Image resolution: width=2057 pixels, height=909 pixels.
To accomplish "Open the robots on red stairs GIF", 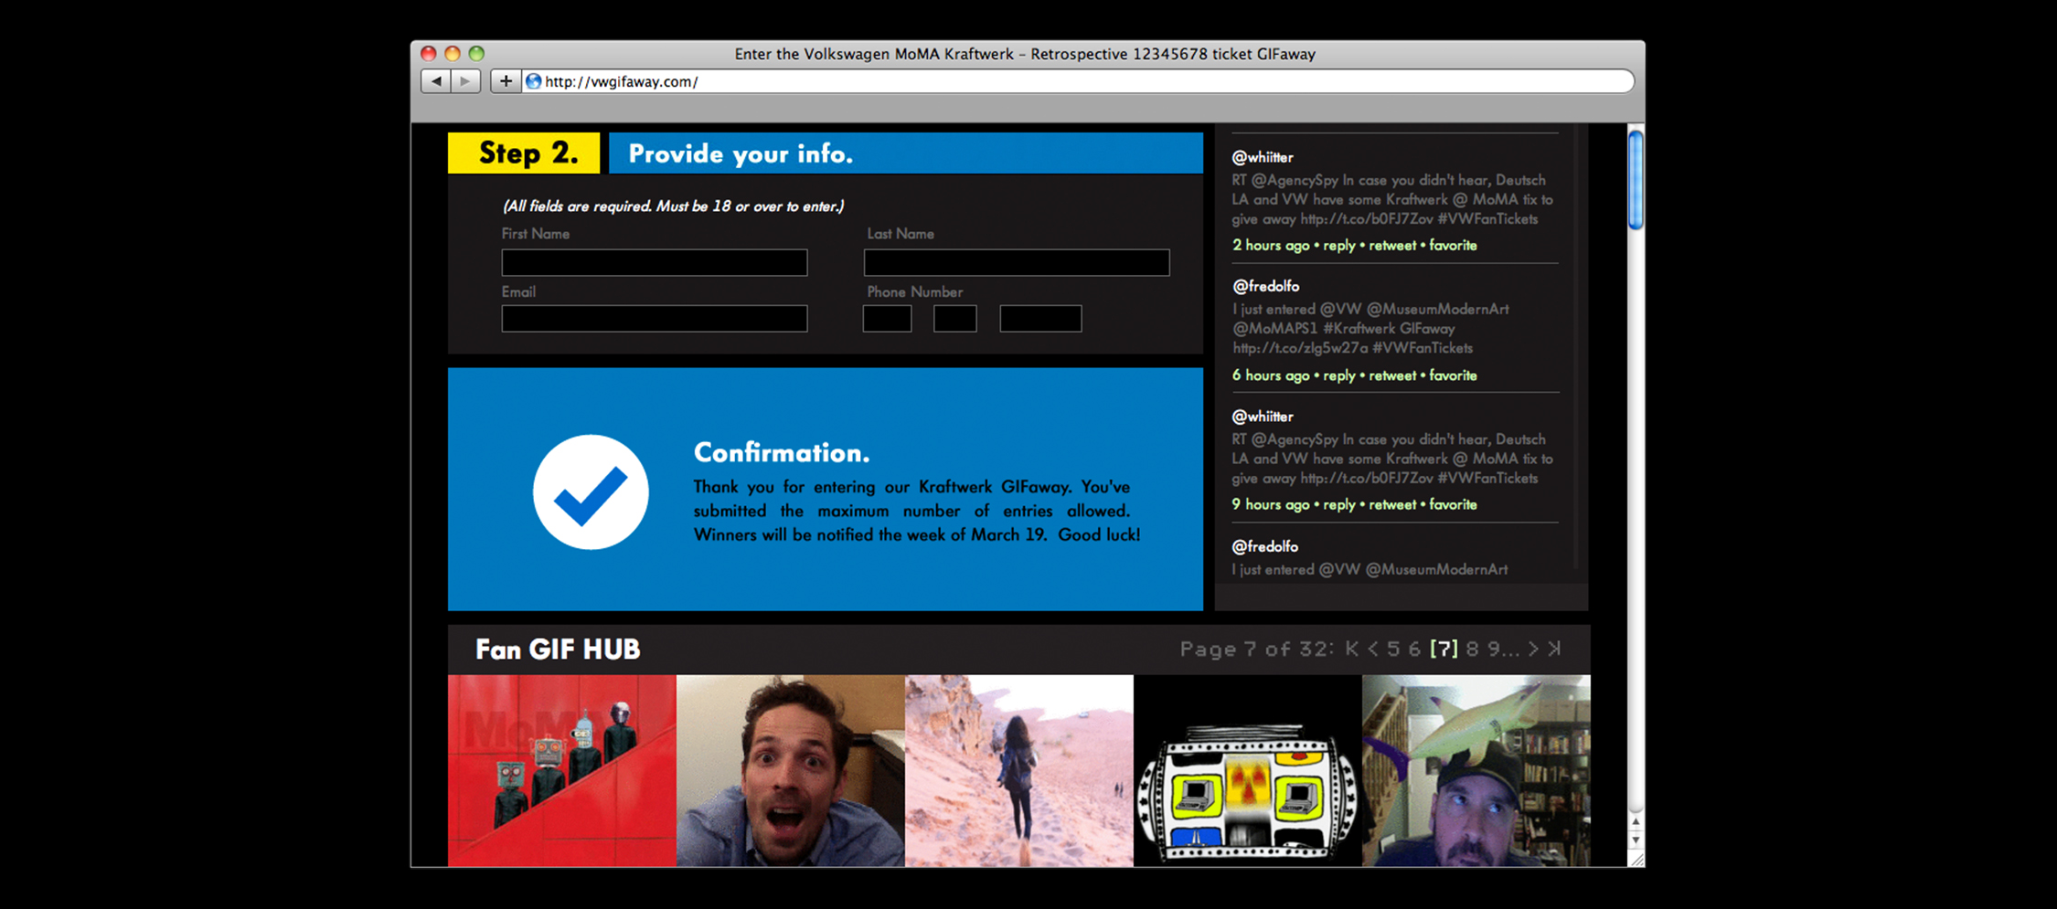I will point(562,771).
